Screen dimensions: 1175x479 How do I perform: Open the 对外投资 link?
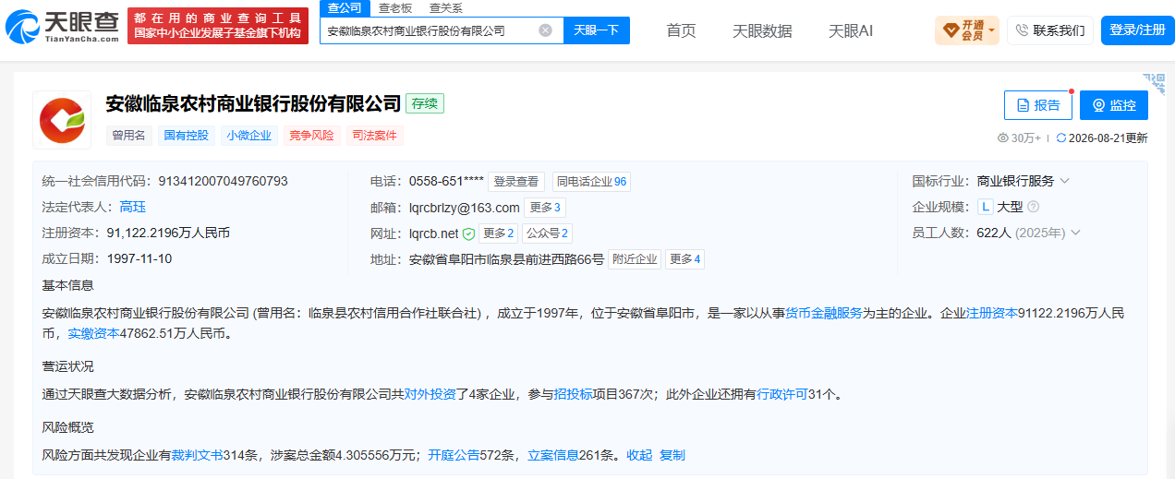(430, 394)
